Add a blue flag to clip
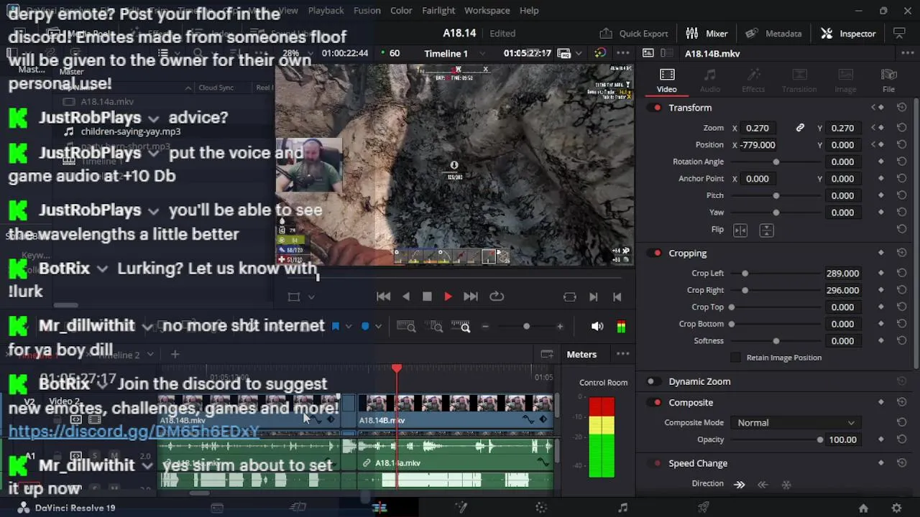This screenshot has height=517, width=920. click(335, 326)
